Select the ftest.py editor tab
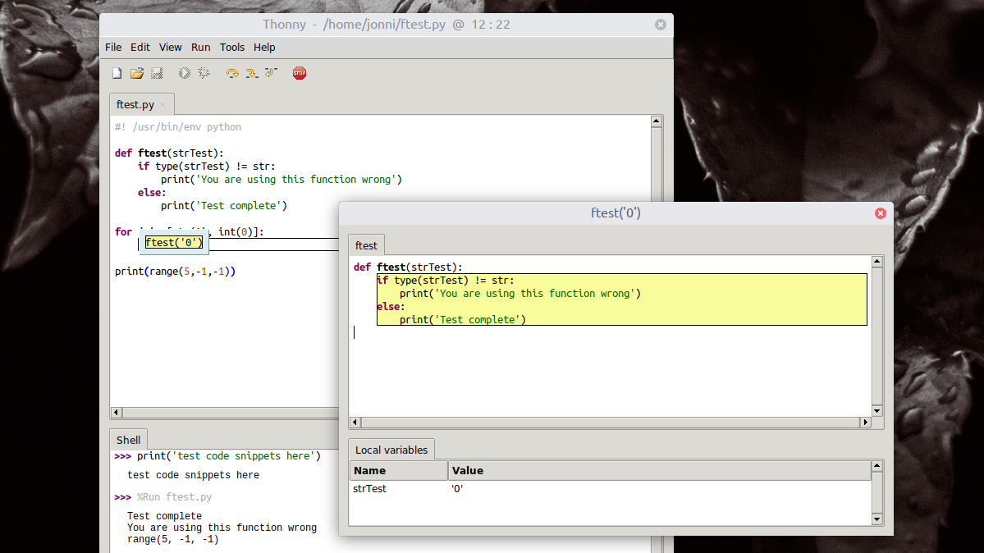This screenshot has width=984, height=553. click(x=135, y=105)
